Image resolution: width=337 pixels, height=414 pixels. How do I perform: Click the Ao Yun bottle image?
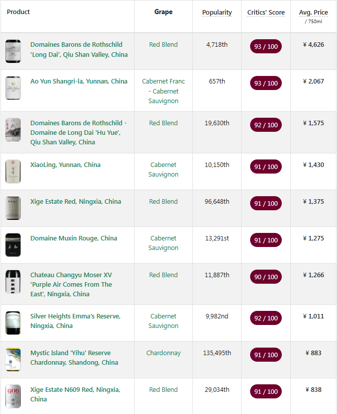click(x=13, y=88)
